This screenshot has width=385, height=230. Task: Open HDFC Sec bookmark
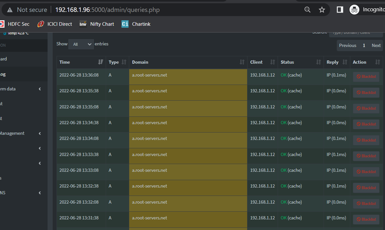[15, 24]
